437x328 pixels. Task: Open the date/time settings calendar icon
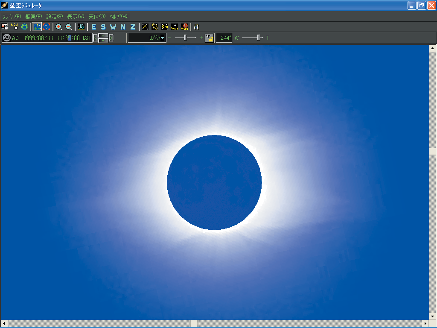(5, 27)
